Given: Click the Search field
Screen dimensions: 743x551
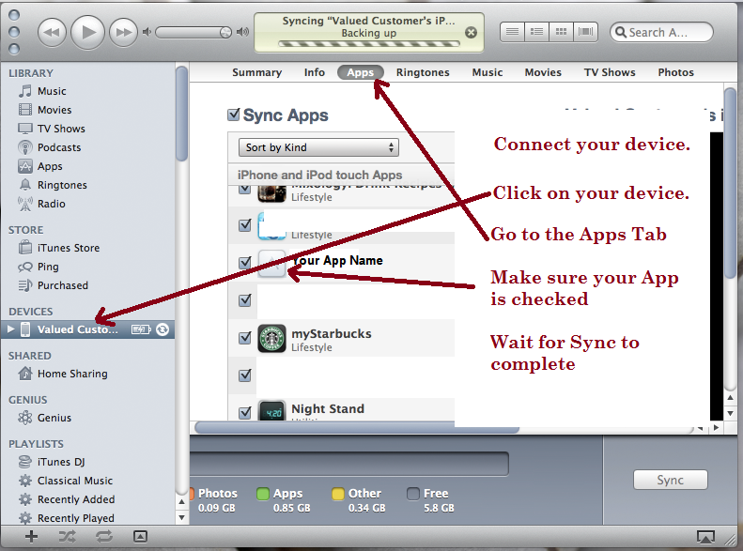Looking at the screenshot, I should [661, 32].
